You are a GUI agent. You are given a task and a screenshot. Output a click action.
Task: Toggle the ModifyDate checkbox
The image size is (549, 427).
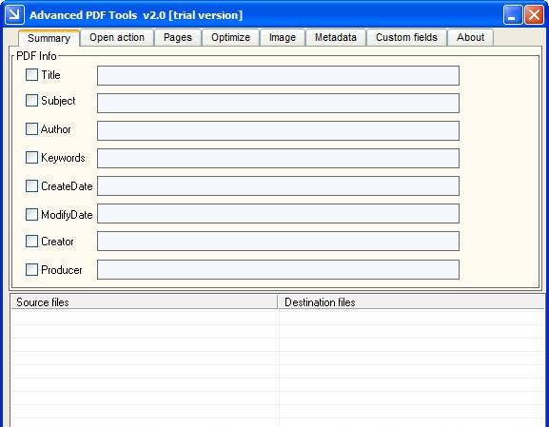coord(31,215)
